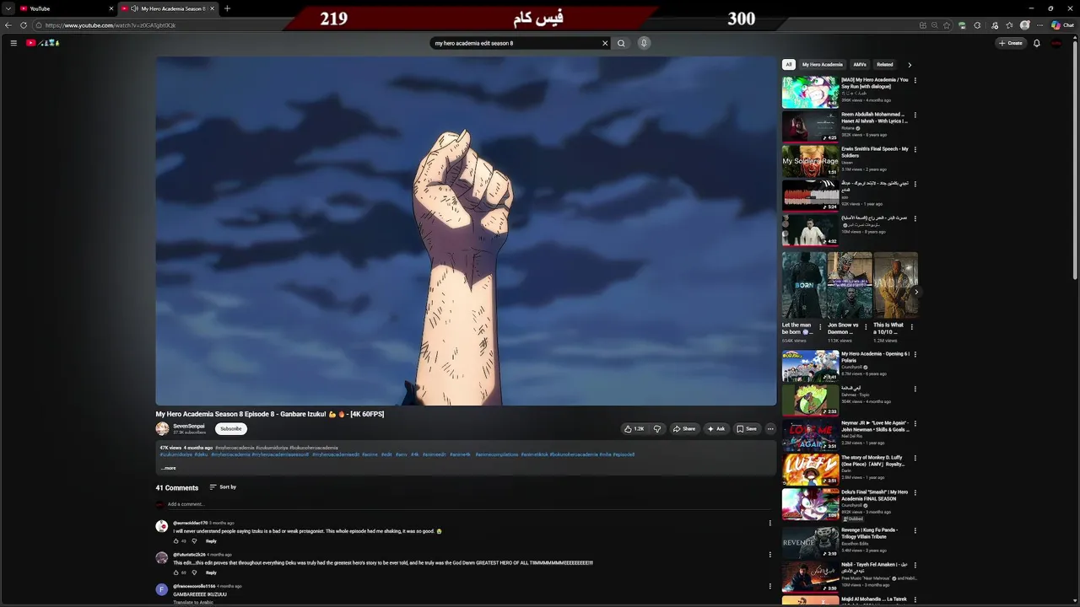Image resolution: width=1080 pixels, height=607 pixels.
Task: Go back in browser history
Action: pos(8,25)
